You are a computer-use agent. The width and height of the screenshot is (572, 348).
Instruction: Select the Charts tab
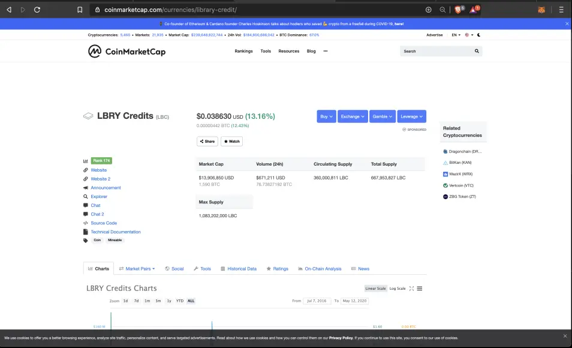coord(98,269)
